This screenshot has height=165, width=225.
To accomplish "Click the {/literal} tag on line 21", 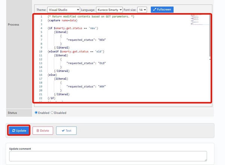I will click(62, 94).
